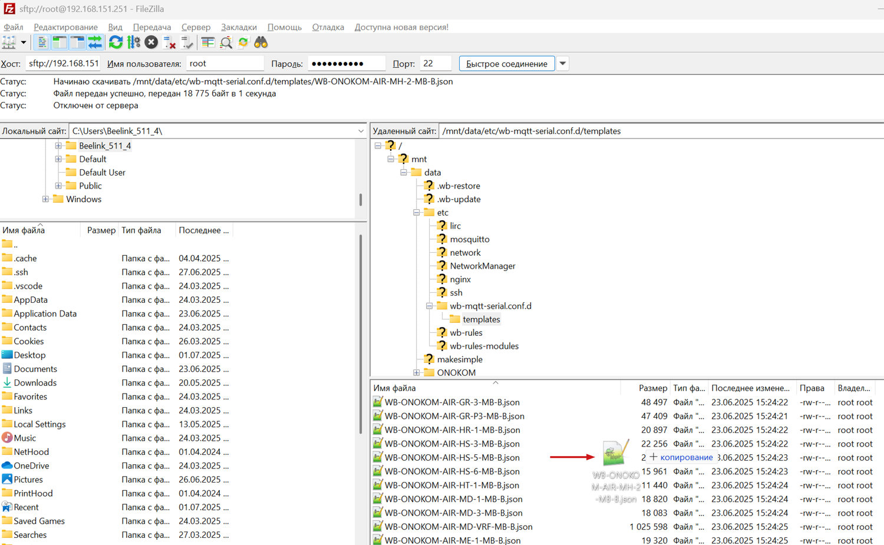Open the Редактирование menu
Viewport: 884px width, 545px height.
pyautogui.click(x=65, y=27)
